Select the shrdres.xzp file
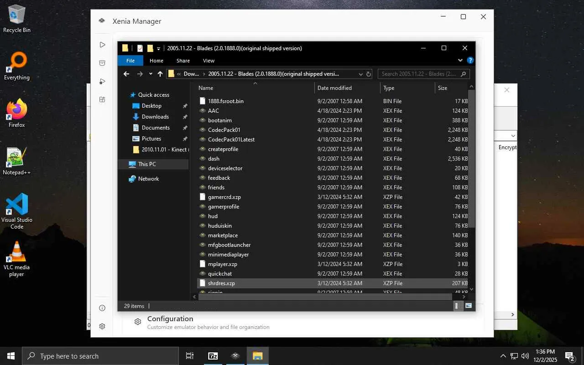584x365 pixels. [333, 283]
